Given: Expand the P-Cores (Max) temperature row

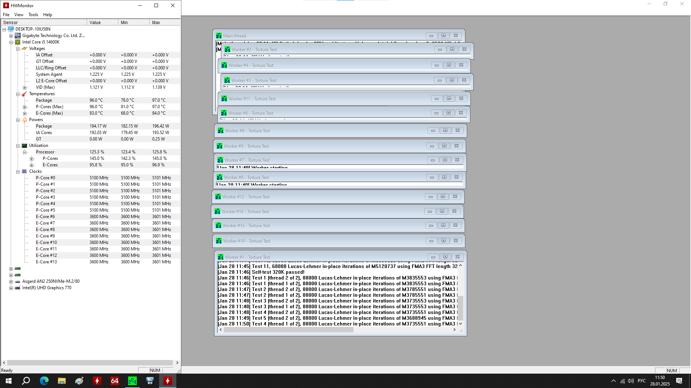Looking at the screenshot, I should coord(24,107).
